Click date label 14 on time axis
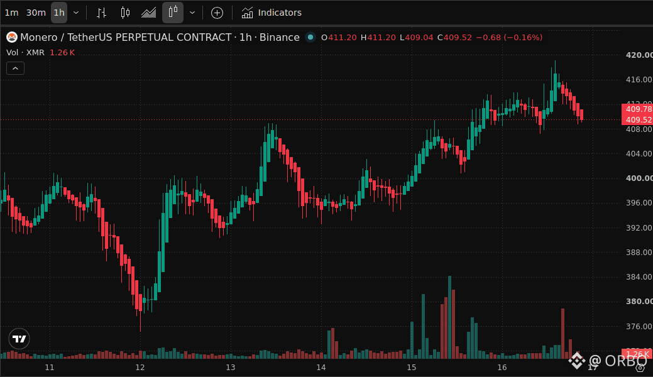 coord(321,368)
